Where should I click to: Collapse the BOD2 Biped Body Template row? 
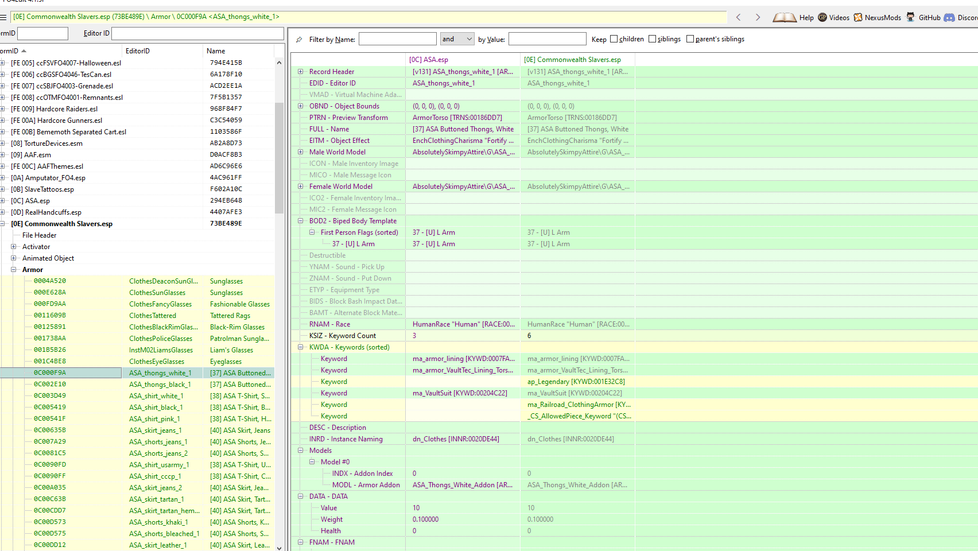(x=300, y=221)
